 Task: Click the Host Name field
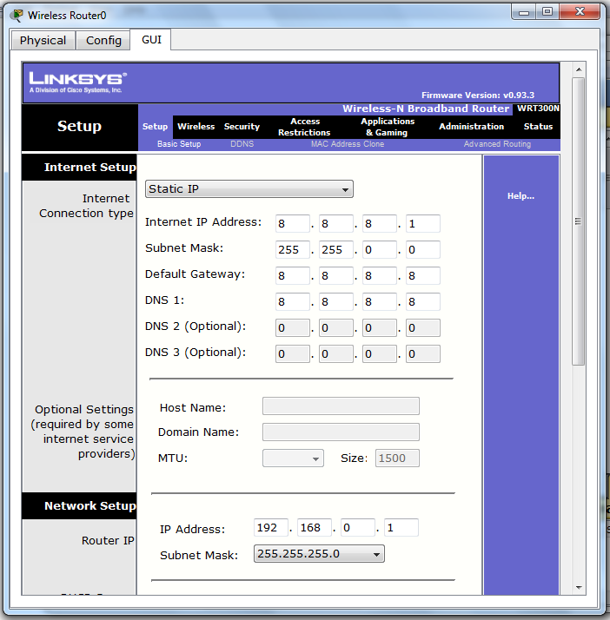tap(341, 406)
